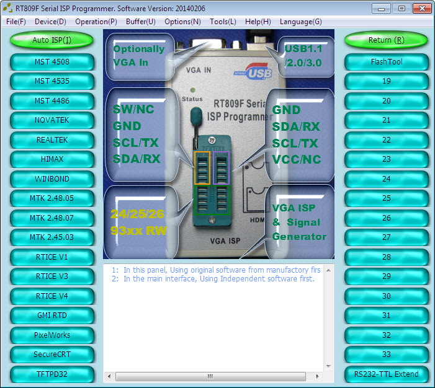Open the Options(N) menu
Viewport: 435px width, 388px height.
[182, 22]
